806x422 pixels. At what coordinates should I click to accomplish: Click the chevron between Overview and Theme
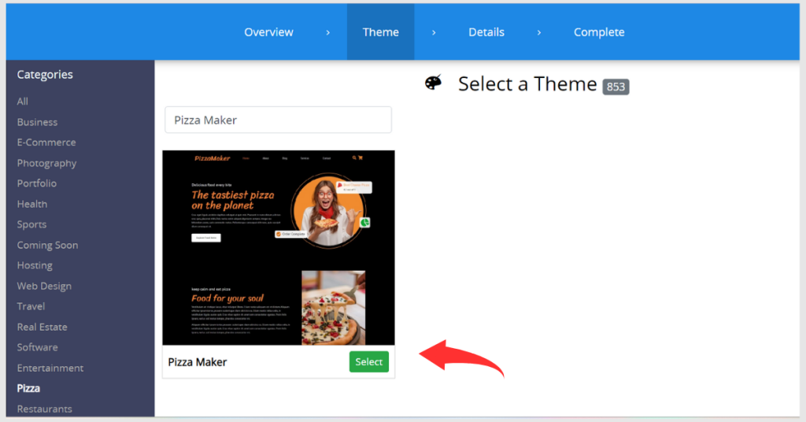328,32
